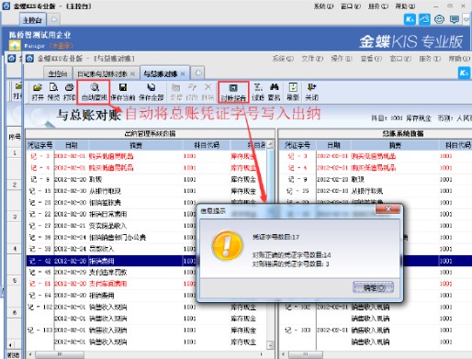
Task: Click the 打印 (Print) toolbar icon
Action: [x=70, y=92]
